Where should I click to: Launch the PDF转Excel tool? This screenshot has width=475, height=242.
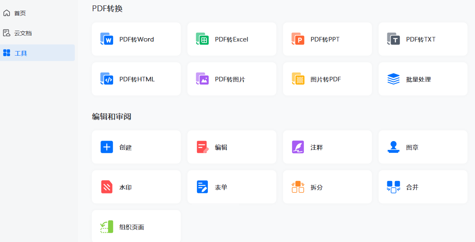(232, 39)
